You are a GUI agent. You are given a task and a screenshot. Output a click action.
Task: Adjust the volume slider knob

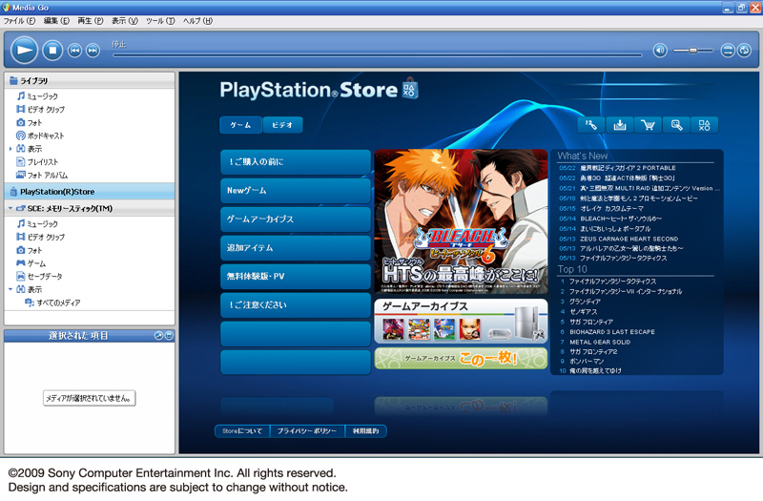point(693,51)
